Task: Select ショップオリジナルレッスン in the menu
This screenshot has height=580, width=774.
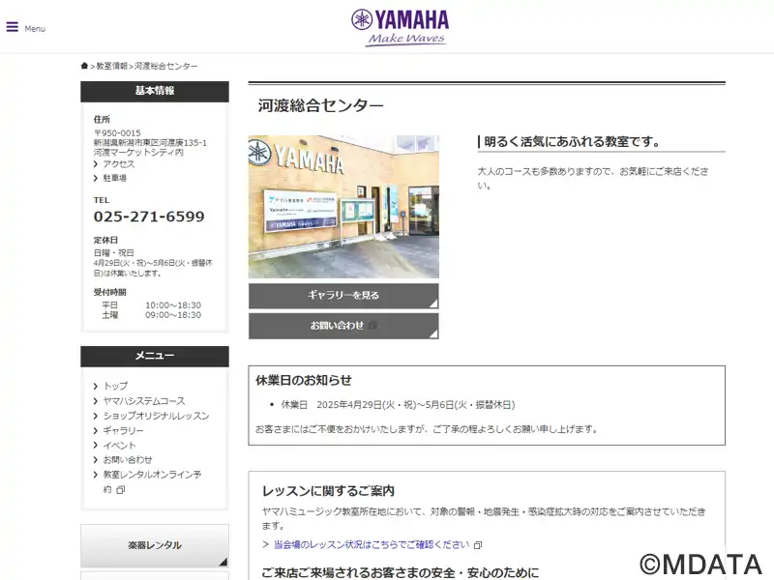Action: (156, 416)
